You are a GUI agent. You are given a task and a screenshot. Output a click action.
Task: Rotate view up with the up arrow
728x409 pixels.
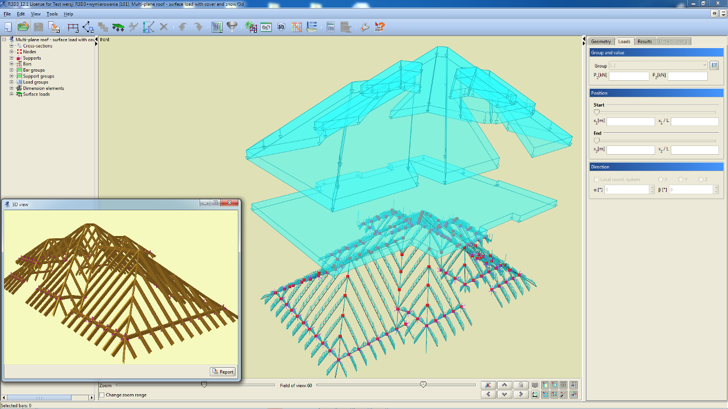pos(504,386)
